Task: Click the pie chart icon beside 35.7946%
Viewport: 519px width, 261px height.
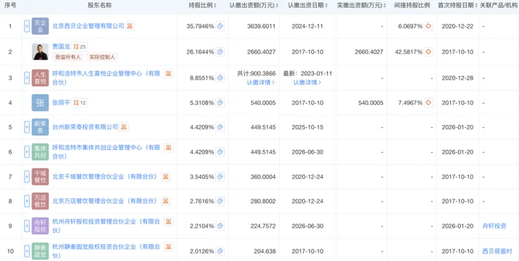Action: [219, 26]
